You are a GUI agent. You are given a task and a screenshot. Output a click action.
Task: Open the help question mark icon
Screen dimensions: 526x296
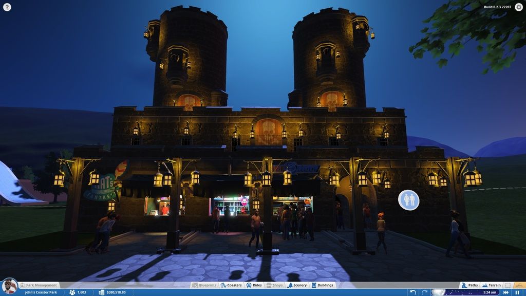click(7, 7)
